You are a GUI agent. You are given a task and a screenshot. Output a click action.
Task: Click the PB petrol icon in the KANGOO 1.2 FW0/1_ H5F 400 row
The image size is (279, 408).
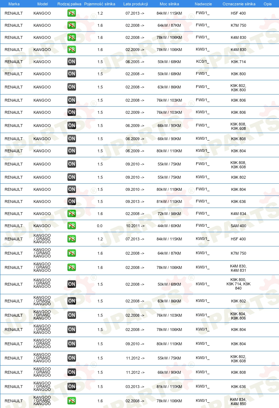point(72,13)
